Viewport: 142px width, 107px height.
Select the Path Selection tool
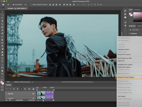pos(2,64)
